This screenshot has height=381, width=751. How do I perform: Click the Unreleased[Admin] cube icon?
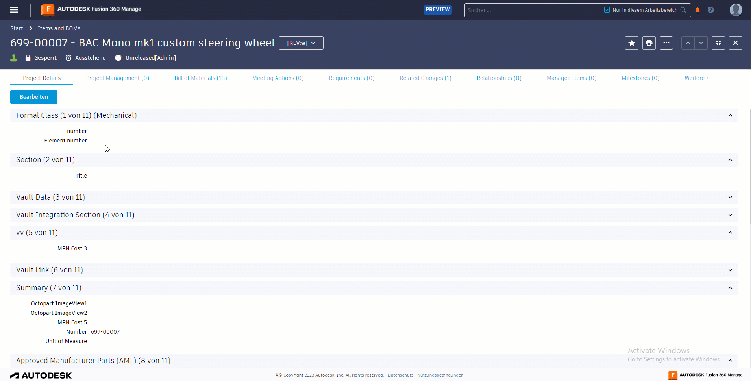[118, 58]
